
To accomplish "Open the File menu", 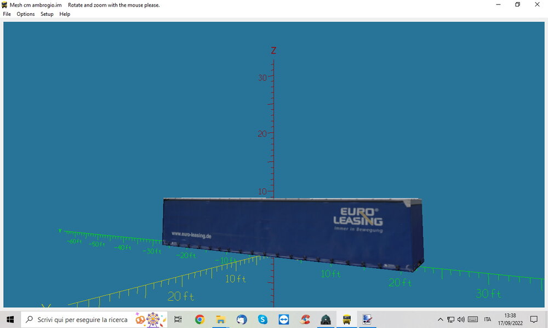I will pyautogui.click(x=7, y=14).
